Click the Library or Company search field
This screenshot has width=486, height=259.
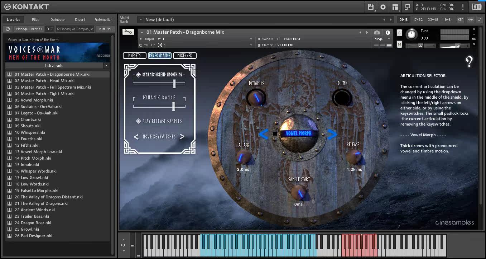(x=74, y=29)
